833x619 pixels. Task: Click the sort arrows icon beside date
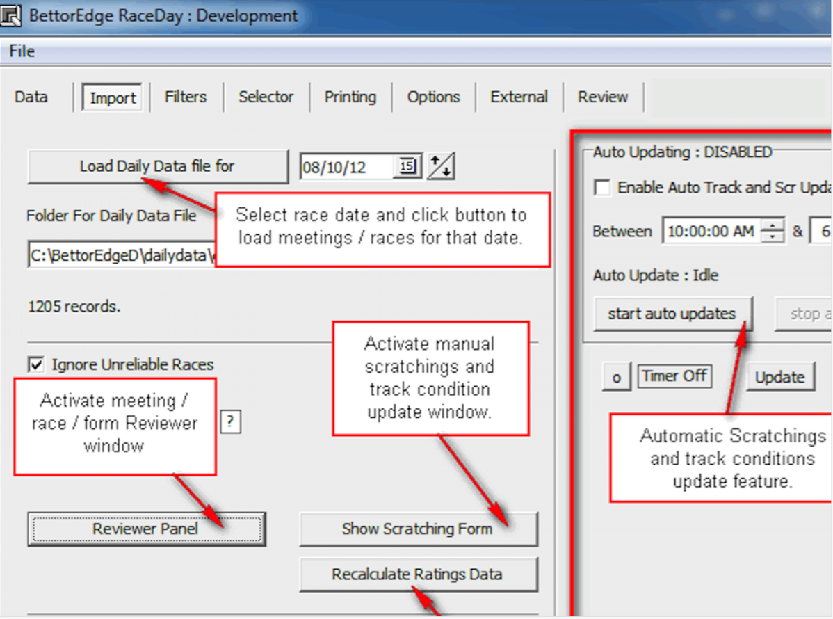(x=440, y=167)
